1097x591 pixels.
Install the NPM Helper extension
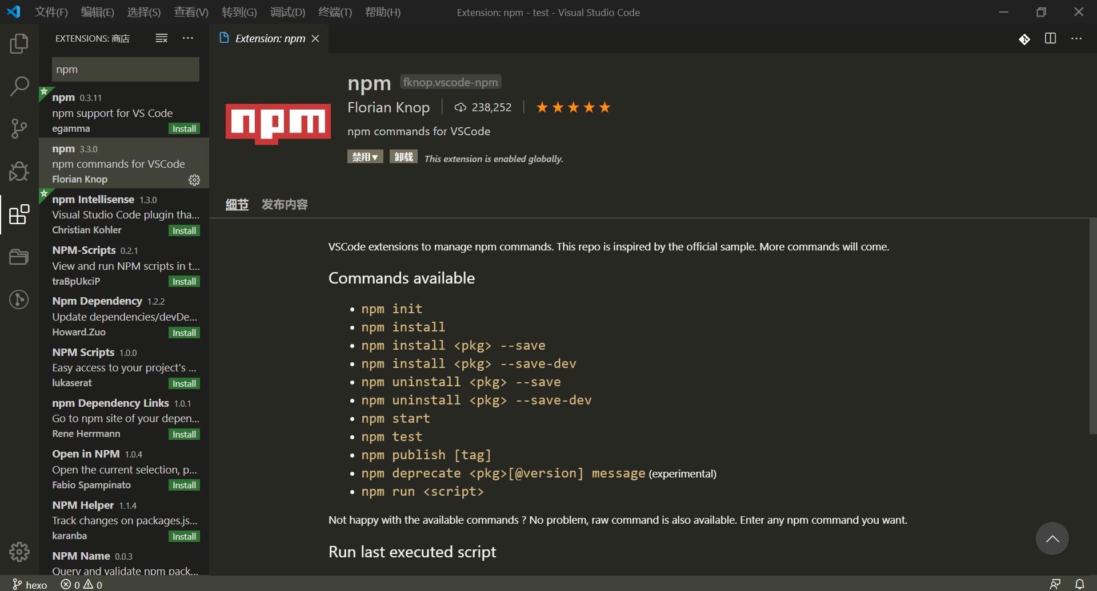pyautogui.click(x=184, y=537)
